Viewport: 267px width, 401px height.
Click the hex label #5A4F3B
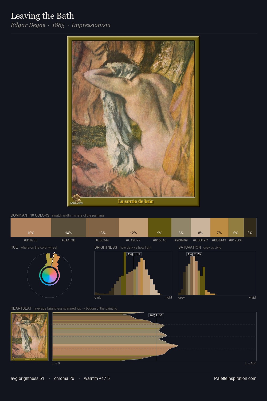coord(69,240)
